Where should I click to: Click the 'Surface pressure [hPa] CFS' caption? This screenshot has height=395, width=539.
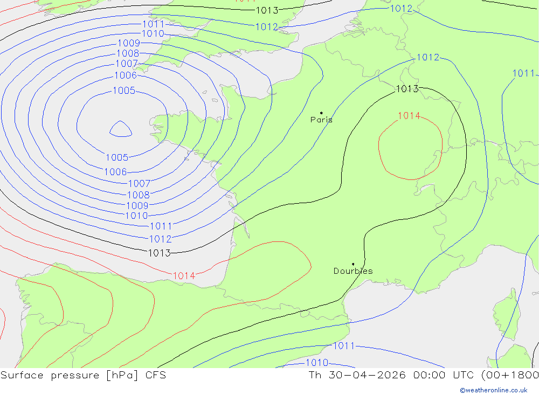coord(83,375)
